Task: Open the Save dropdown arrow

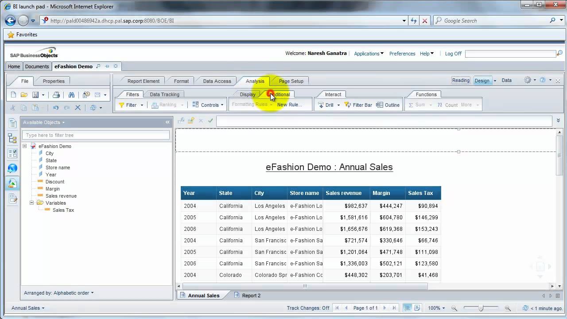Action: click(x=43, y=95)
